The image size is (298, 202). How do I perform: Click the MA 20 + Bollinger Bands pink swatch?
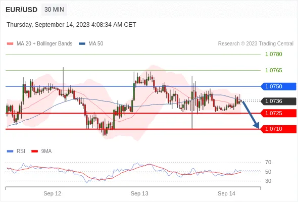[x=10, y=44]
